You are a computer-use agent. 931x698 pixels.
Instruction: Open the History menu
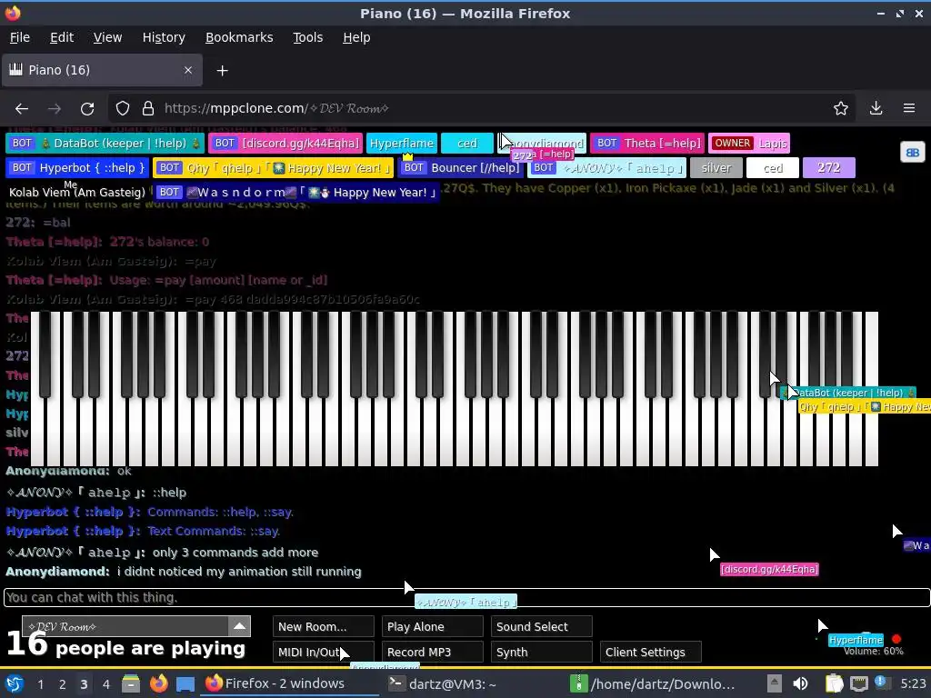click(164, 37)
